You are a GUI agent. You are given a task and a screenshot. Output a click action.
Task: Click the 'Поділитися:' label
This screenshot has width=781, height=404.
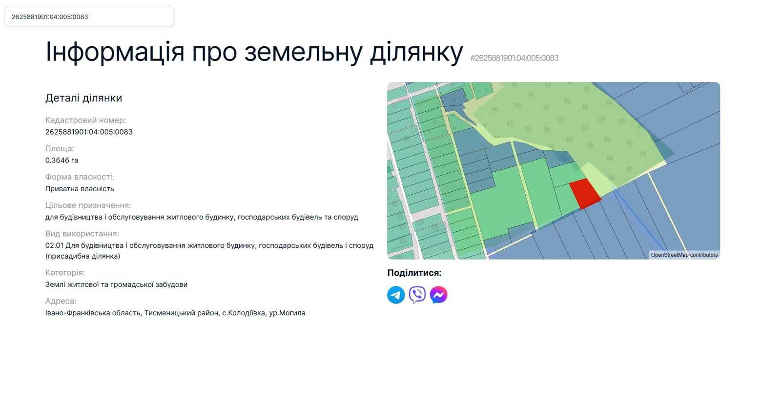coord(414,273)
